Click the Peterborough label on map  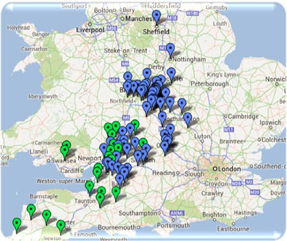209,84
